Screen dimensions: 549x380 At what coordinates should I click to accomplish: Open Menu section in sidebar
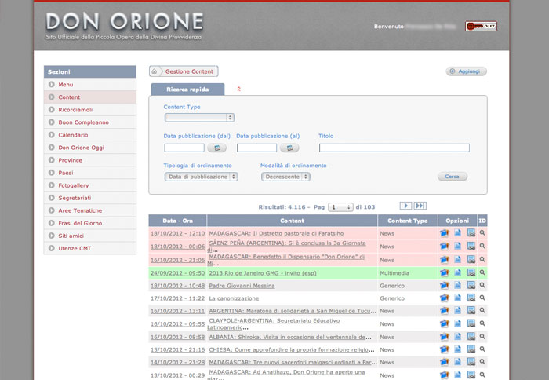(90, 85)
